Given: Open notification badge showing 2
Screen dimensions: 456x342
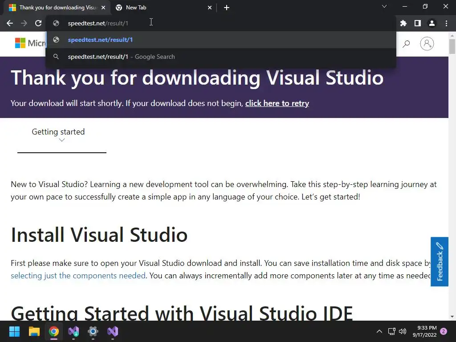Looking at the screenshot, I should click(x=444, y=331).
